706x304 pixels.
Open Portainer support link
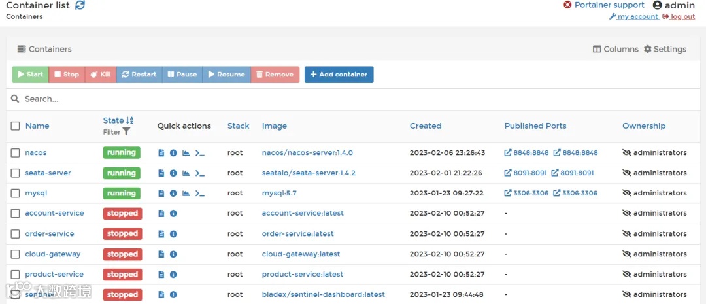(604, 5)
